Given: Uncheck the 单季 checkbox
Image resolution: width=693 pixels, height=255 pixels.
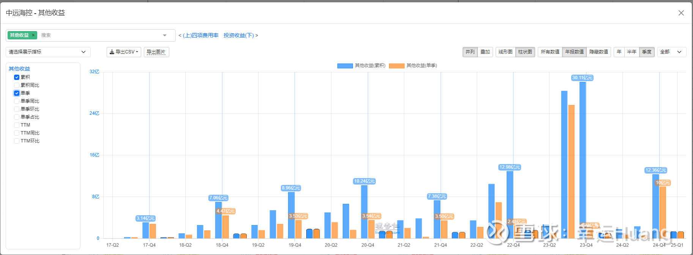Looking at the screenshot, I should coord(17,93).
